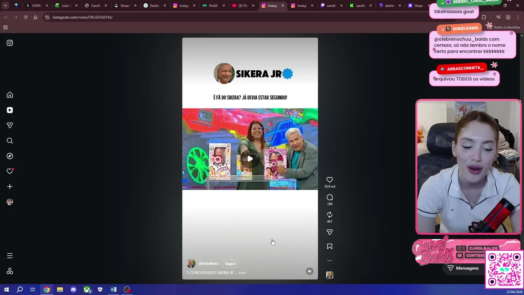Open profile avatar in Instagram sidebar
The height and width of the screenshot is (295, 524).
point(10,202)
